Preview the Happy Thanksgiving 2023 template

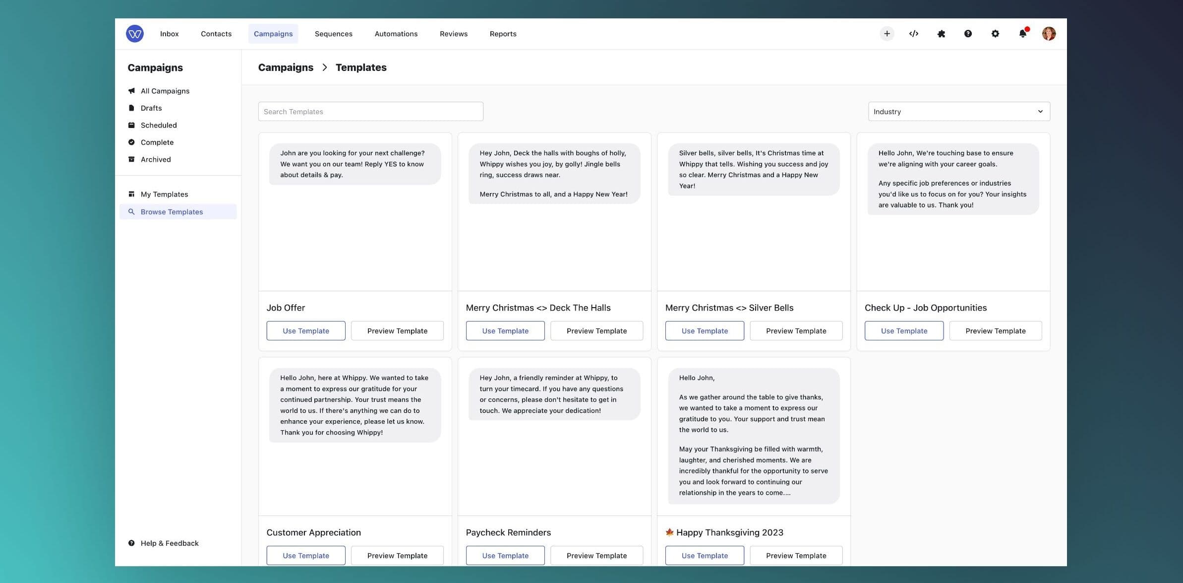(x=796, y=555)
